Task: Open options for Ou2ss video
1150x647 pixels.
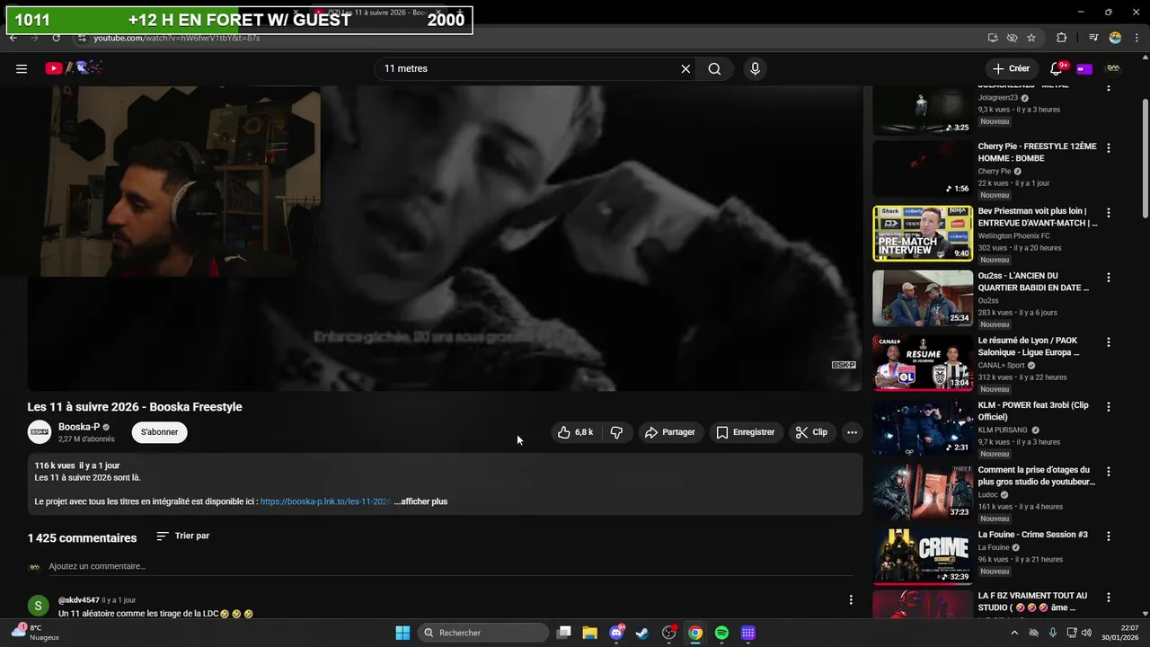Action: pyautogui.click(x=1109, y=278)
